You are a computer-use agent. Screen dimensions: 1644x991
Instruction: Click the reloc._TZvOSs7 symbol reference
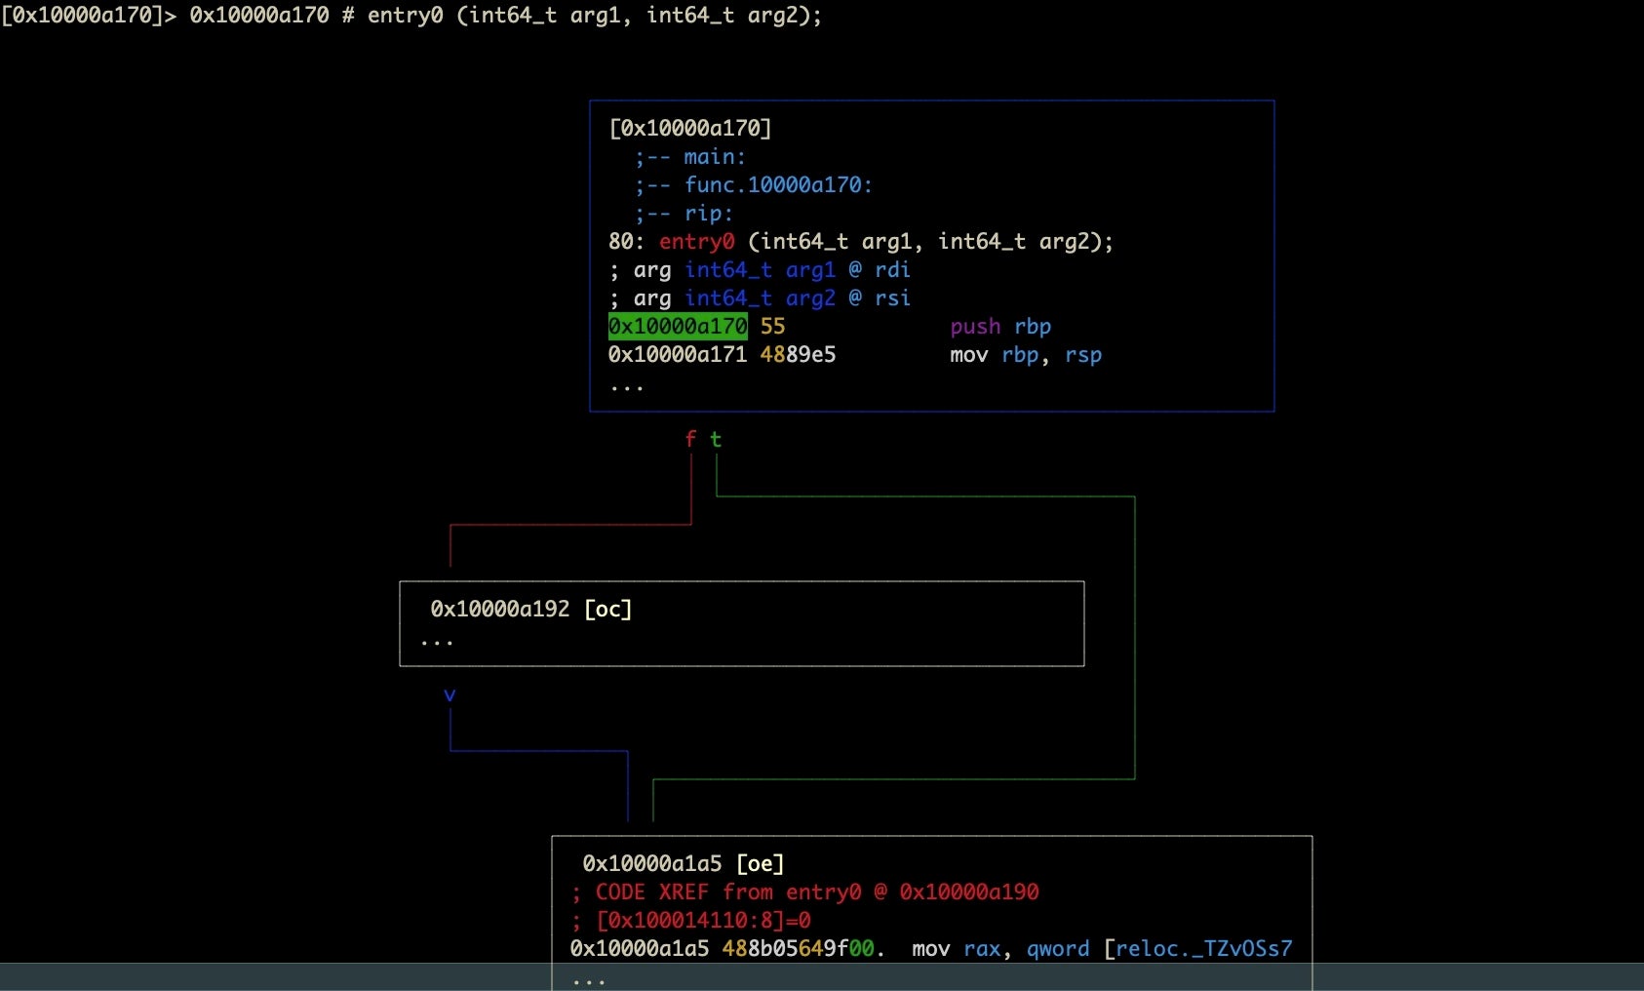tap(1203, 949)
